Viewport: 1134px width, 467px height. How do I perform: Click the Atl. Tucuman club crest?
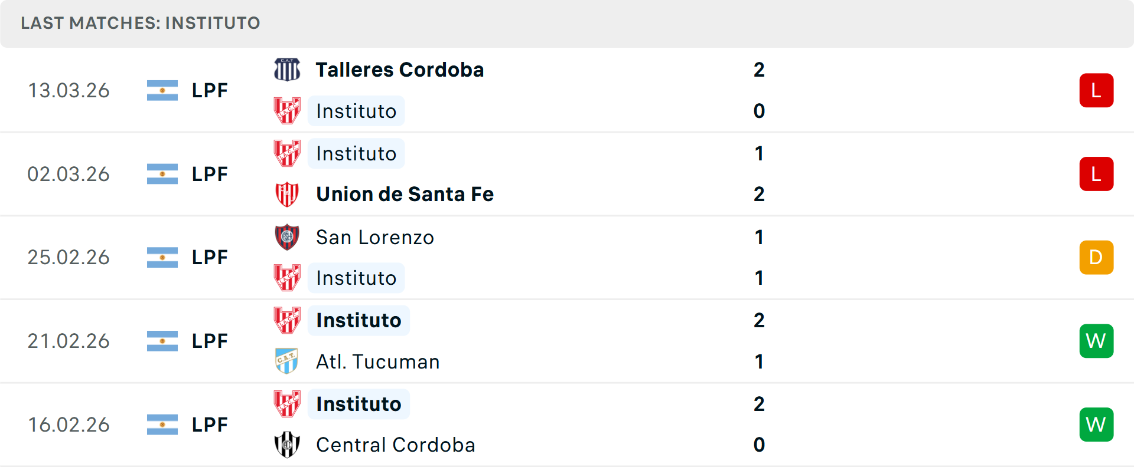[287, 361]
